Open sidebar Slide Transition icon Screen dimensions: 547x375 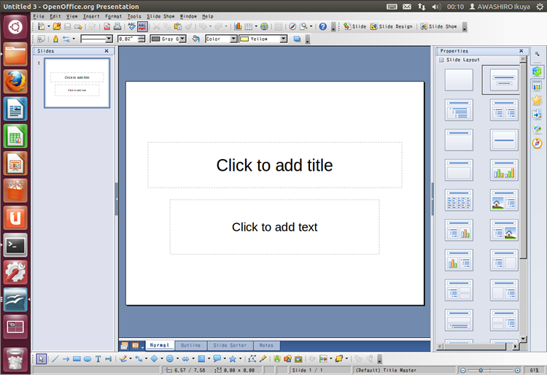(x=538, y=115)
